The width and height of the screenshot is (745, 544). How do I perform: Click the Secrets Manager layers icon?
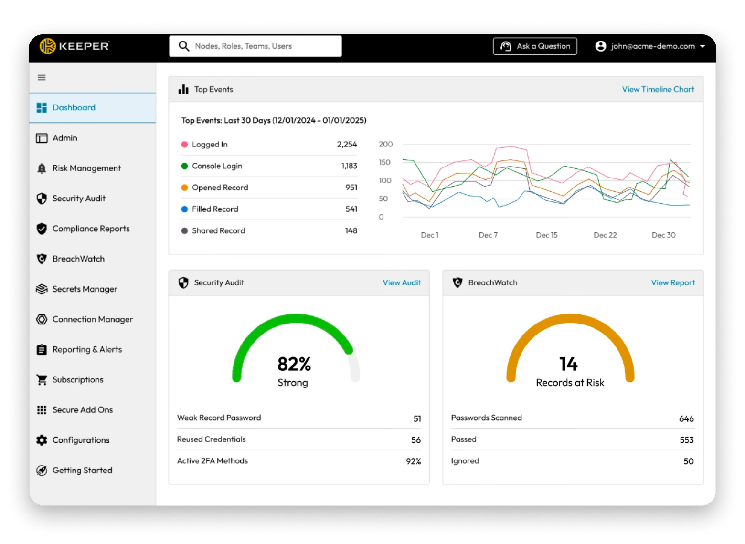(42, 289)
